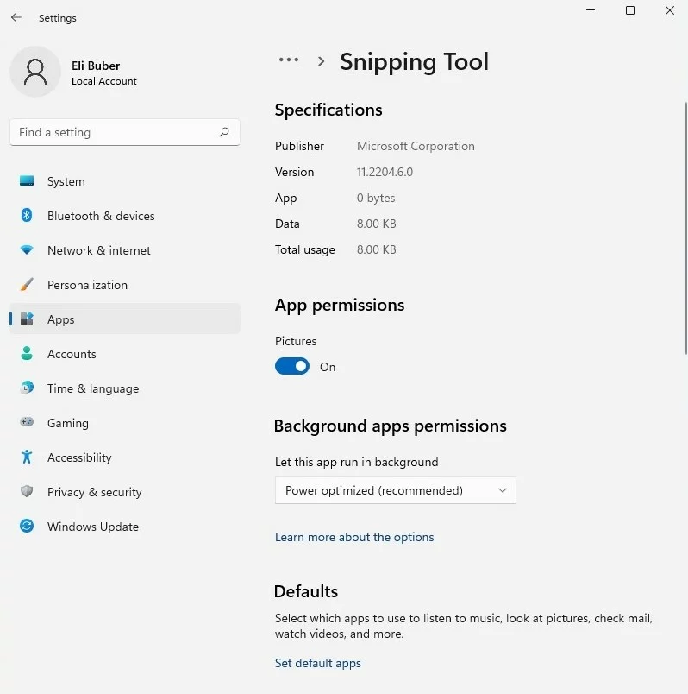The height and width of the screenshot is (694, 688).
Task: Expand background dropdown using chevron arrow
Action: pos(503,490)
